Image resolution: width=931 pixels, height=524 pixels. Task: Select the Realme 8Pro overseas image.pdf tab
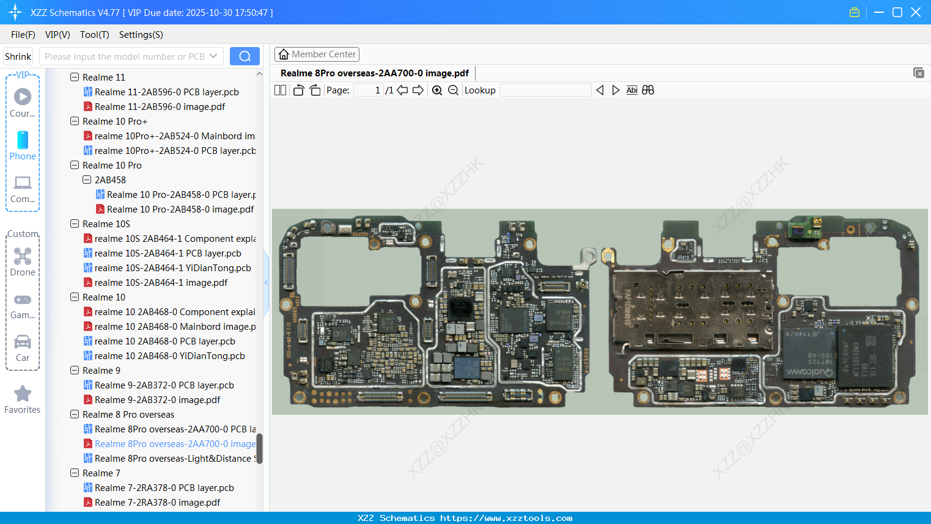coord(374,73)
